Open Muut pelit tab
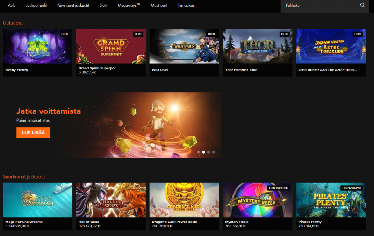The height and width of the screenshot is (236, 374). pos(159,5)
